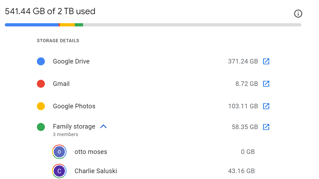This screenshot has width=319, height=179.
Task: Open Gmail external link icon
Action: (x=266, y=84)
